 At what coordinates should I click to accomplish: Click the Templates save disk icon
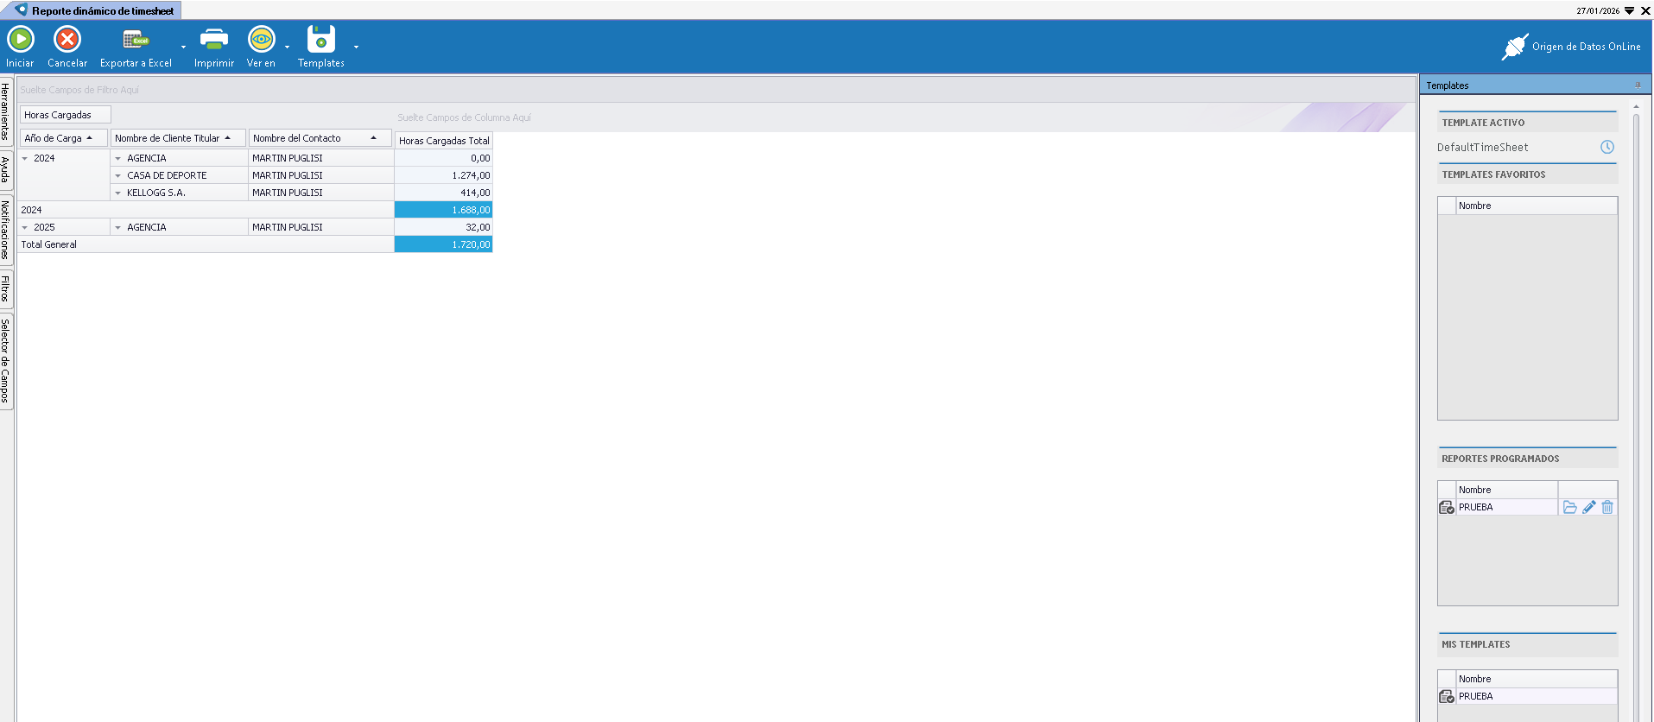tap(320, 40)
